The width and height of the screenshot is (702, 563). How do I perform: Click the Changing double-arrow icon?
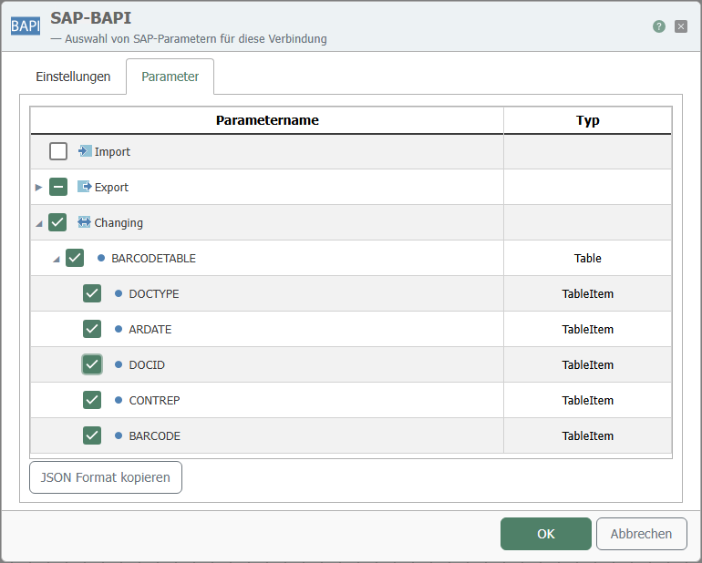point(84,222)
